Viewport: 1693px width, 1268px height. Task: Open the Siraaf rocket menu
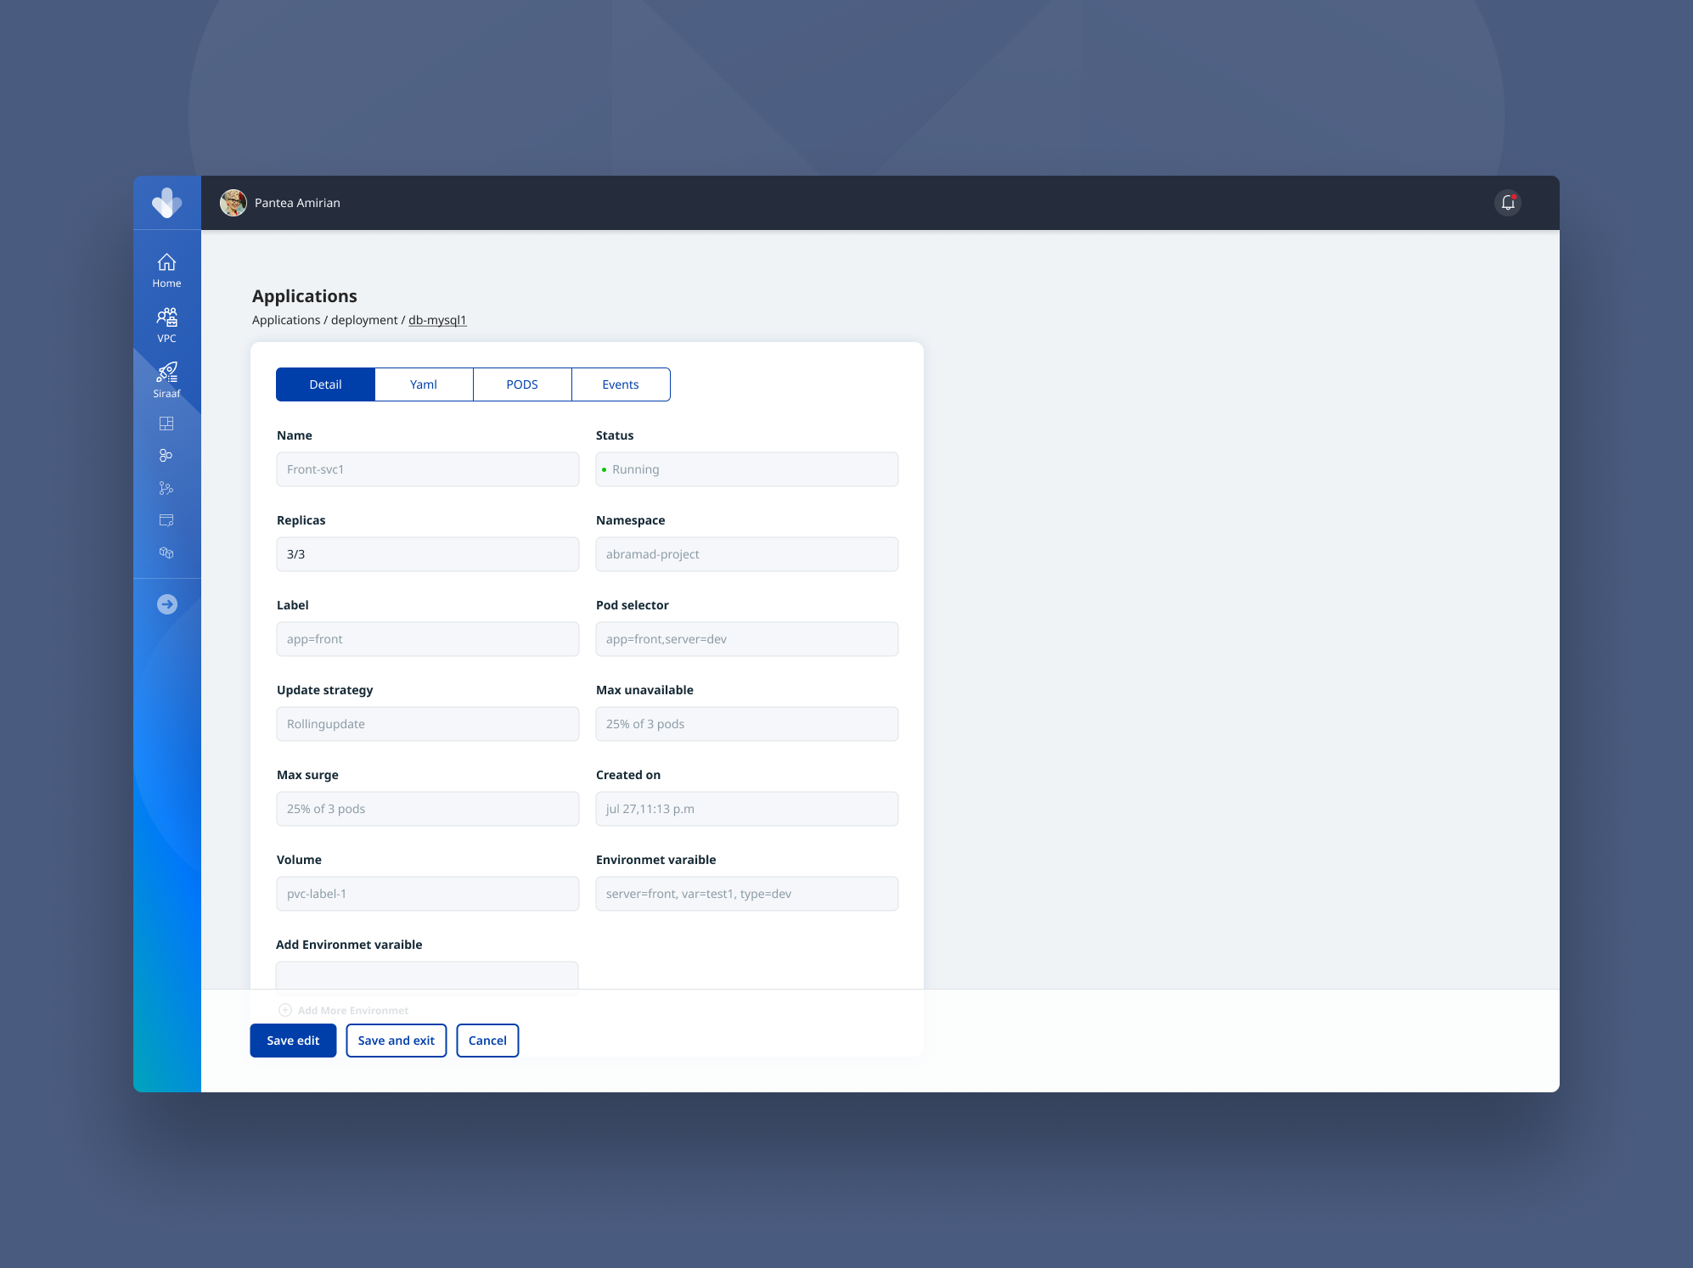coord(166,379)
